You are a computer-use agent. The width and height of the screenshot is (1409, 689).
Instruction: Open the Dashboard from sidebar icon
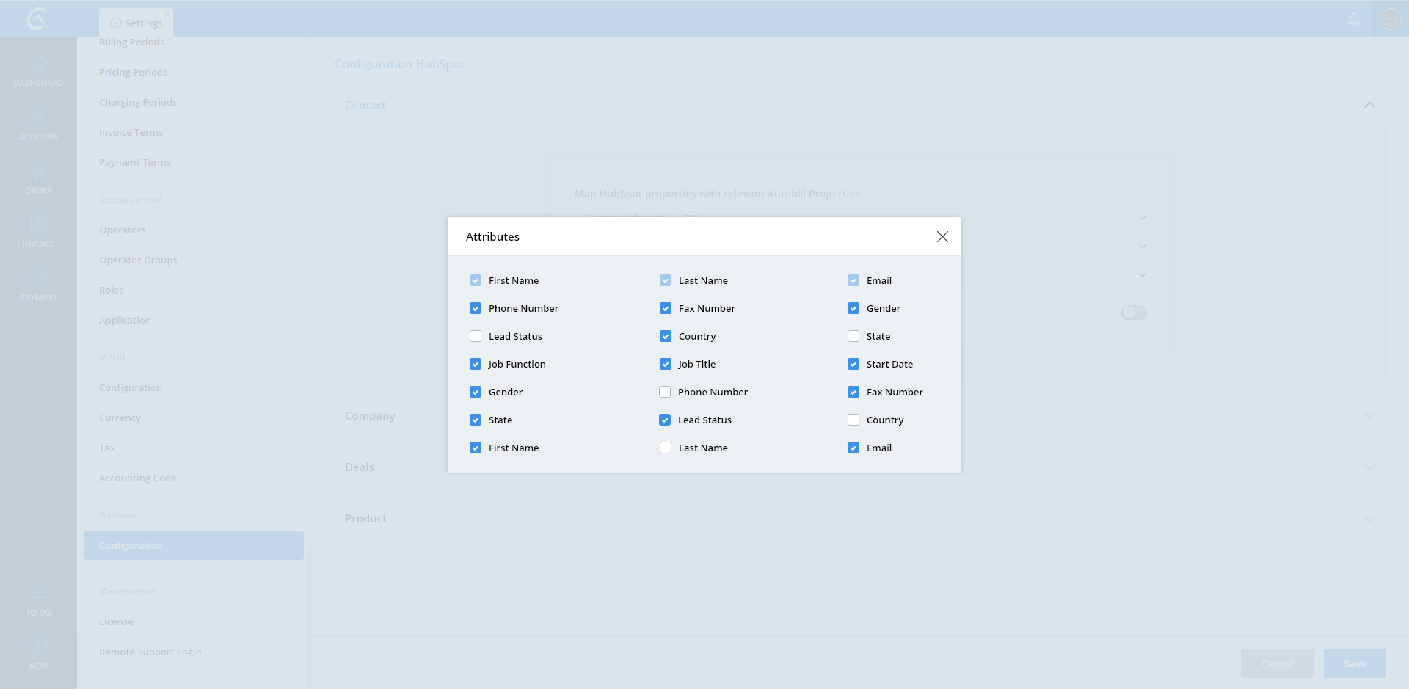(x=38, y=66)
